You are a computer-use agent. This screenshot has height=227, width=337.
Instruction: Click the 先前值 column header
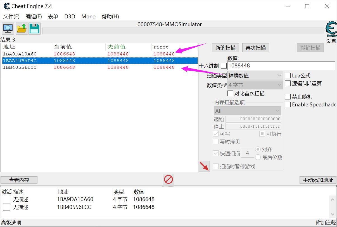click(x=129, y=47)
